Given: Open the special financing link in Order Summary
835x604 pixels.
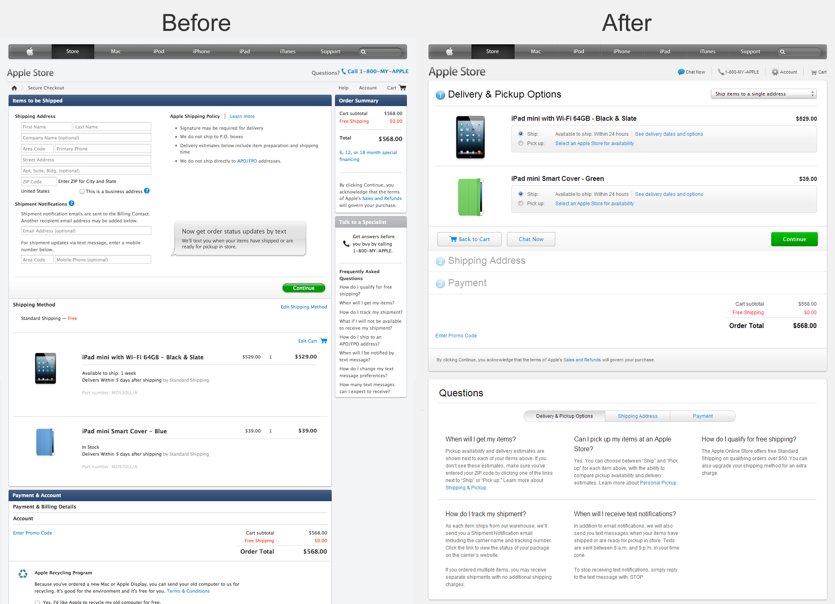Looking at the screenshot, I should click(368, 156).
